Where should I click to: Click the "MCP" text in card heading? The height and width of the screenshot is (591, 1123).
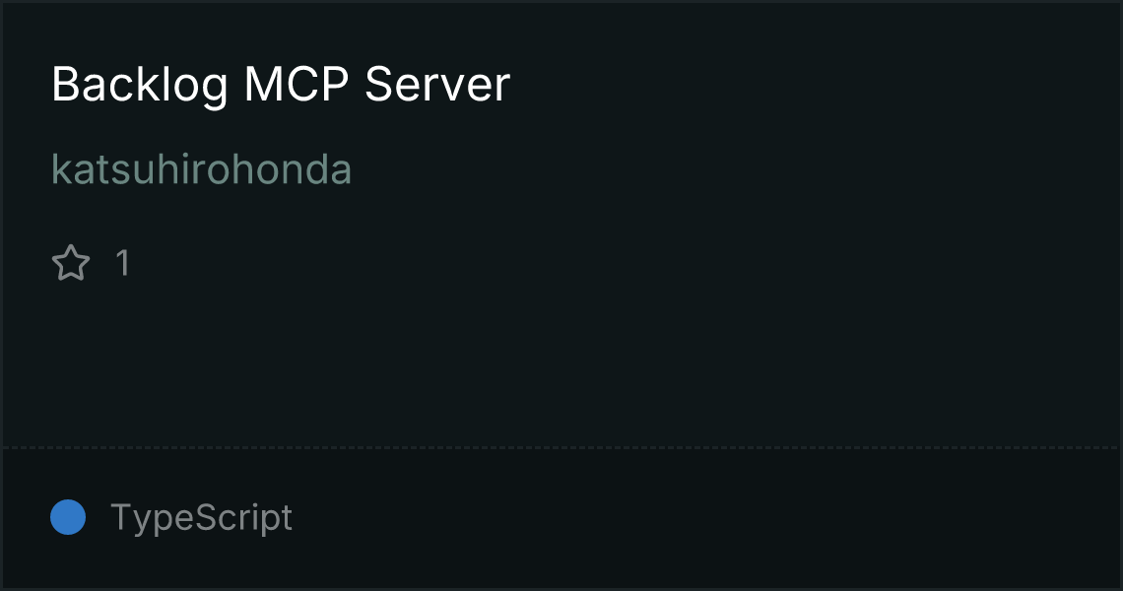[x=296, y=85]
